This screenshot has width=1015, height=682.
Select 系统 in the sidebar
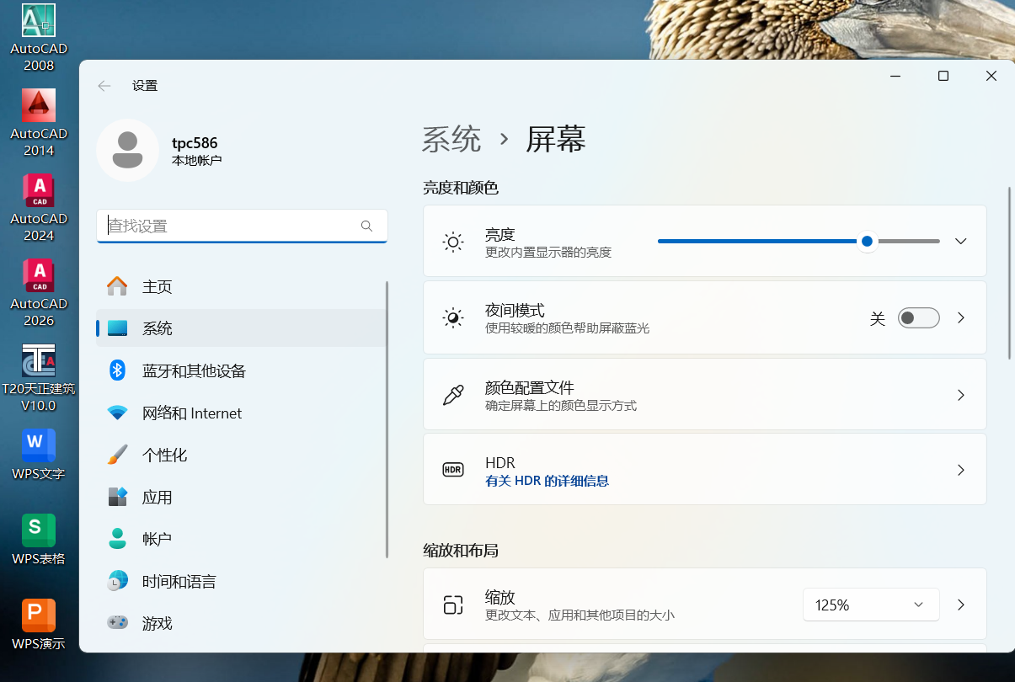242,328
